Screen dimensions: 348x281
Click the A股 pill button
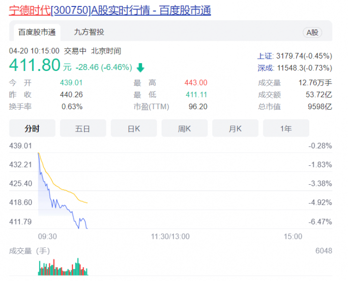click(x=312, y=33)
